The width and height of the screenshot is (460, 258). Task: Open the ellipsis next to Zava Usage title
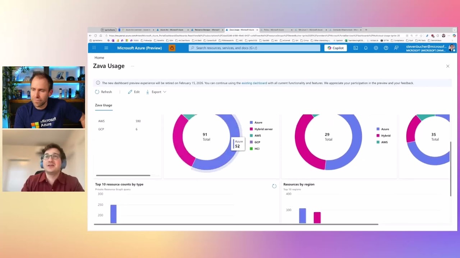coord(132,66)
